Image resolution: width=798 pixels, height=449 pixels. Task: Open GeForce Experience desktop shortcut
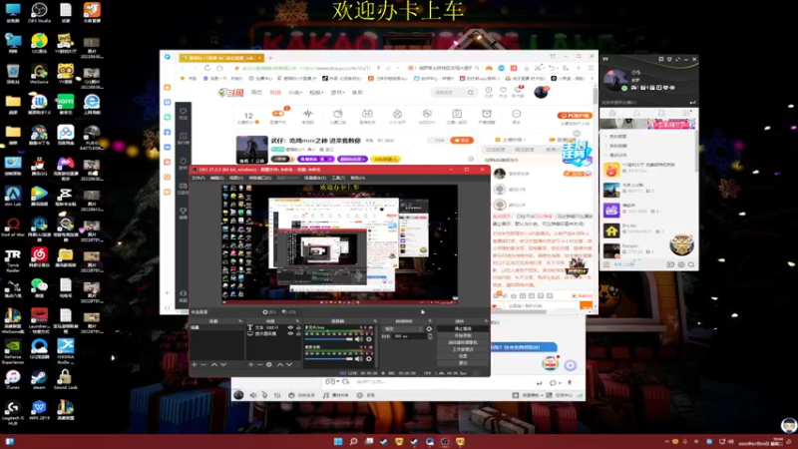13,350
